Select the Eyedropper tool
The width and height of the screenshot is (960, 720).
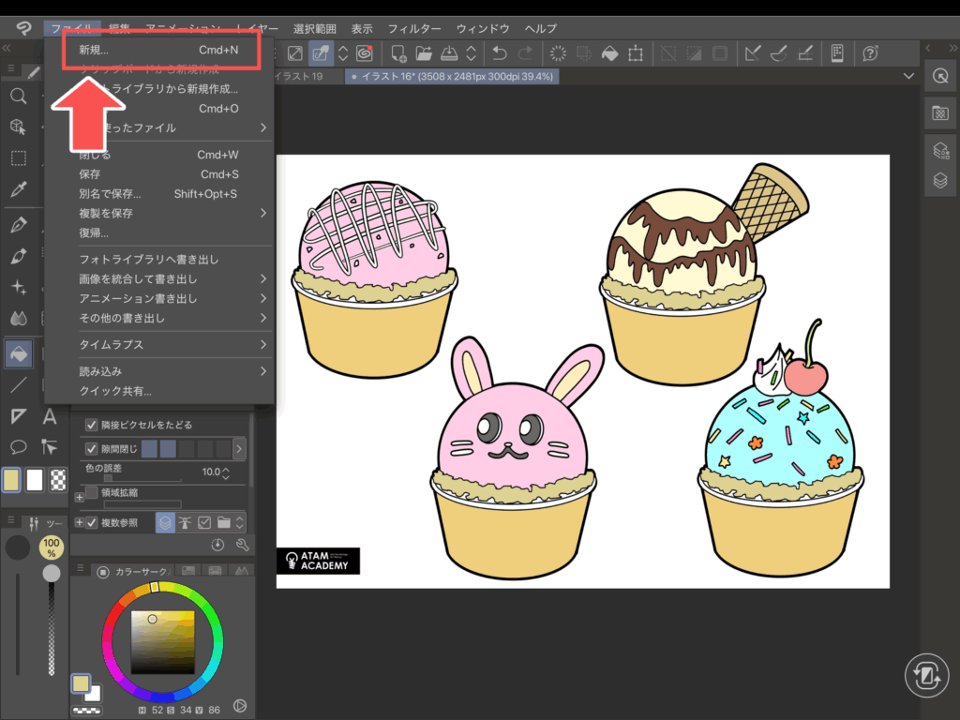tap(18, 189)
